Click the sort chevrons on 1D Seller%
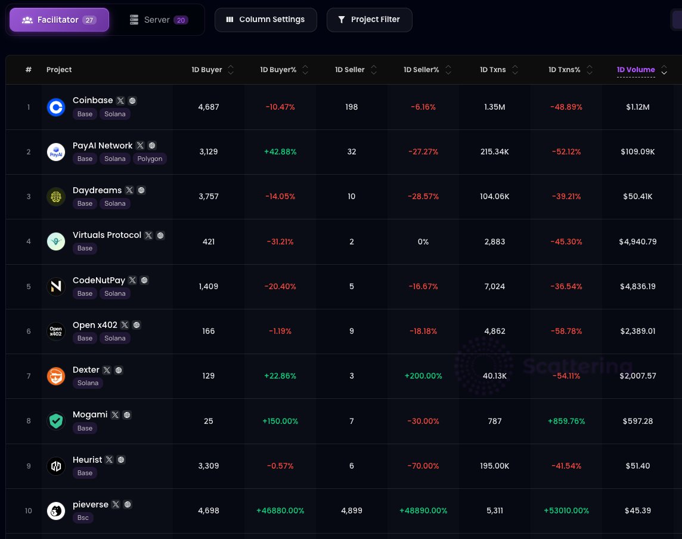Viewport: 682px width, 539px height. [x=447, y=70]
